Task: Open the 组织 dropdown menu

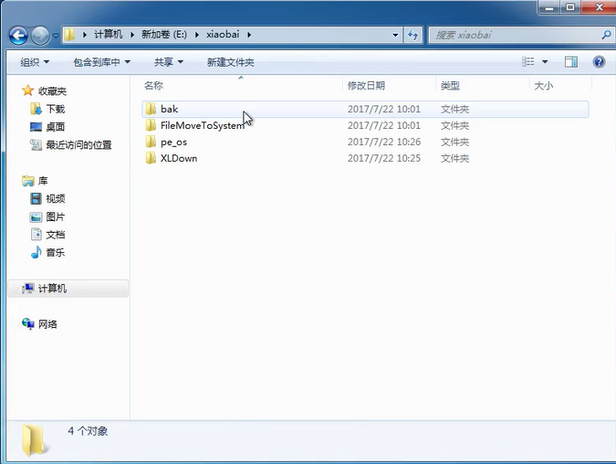Action: tap(35, 62)
